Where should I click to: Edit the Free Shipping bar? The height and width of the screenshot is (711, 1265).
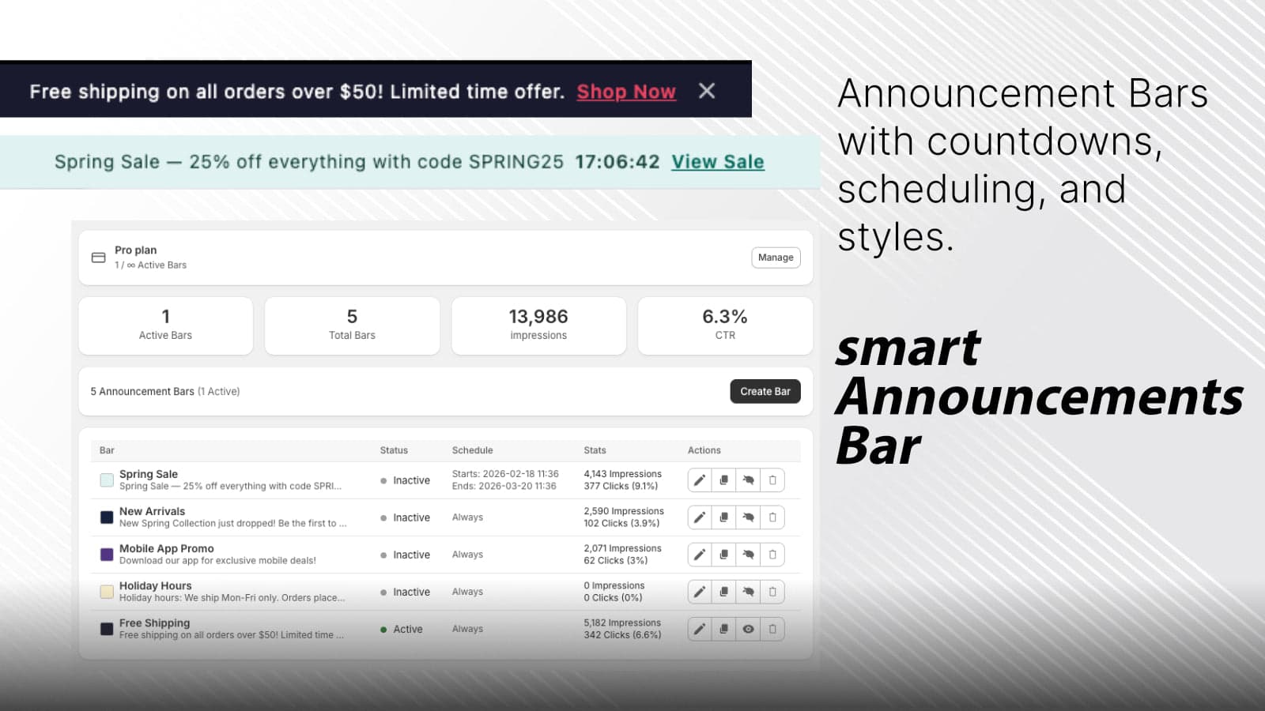(700, 629)
